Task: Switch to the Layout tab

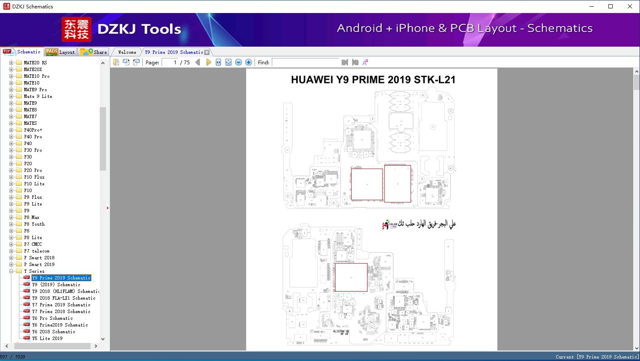Action: point(60,52)
